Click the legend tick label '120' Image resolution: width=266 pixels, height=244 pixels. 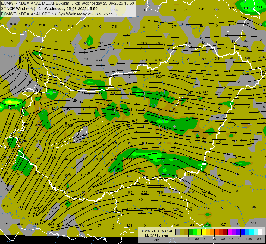click(x=232, y=239)
